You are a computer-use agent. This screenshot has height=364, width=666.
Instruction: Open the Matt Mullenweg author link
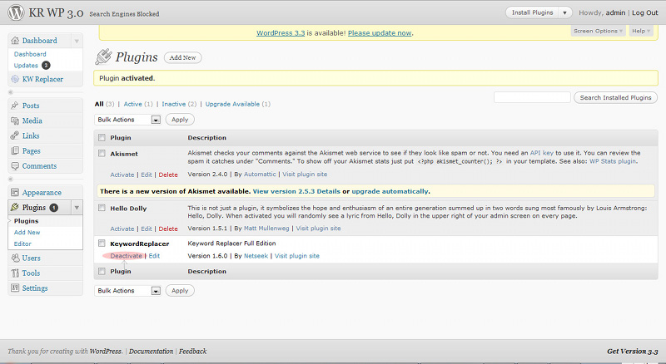tap(266, 229)
